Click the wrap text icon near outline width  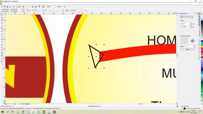click(67, 10)
